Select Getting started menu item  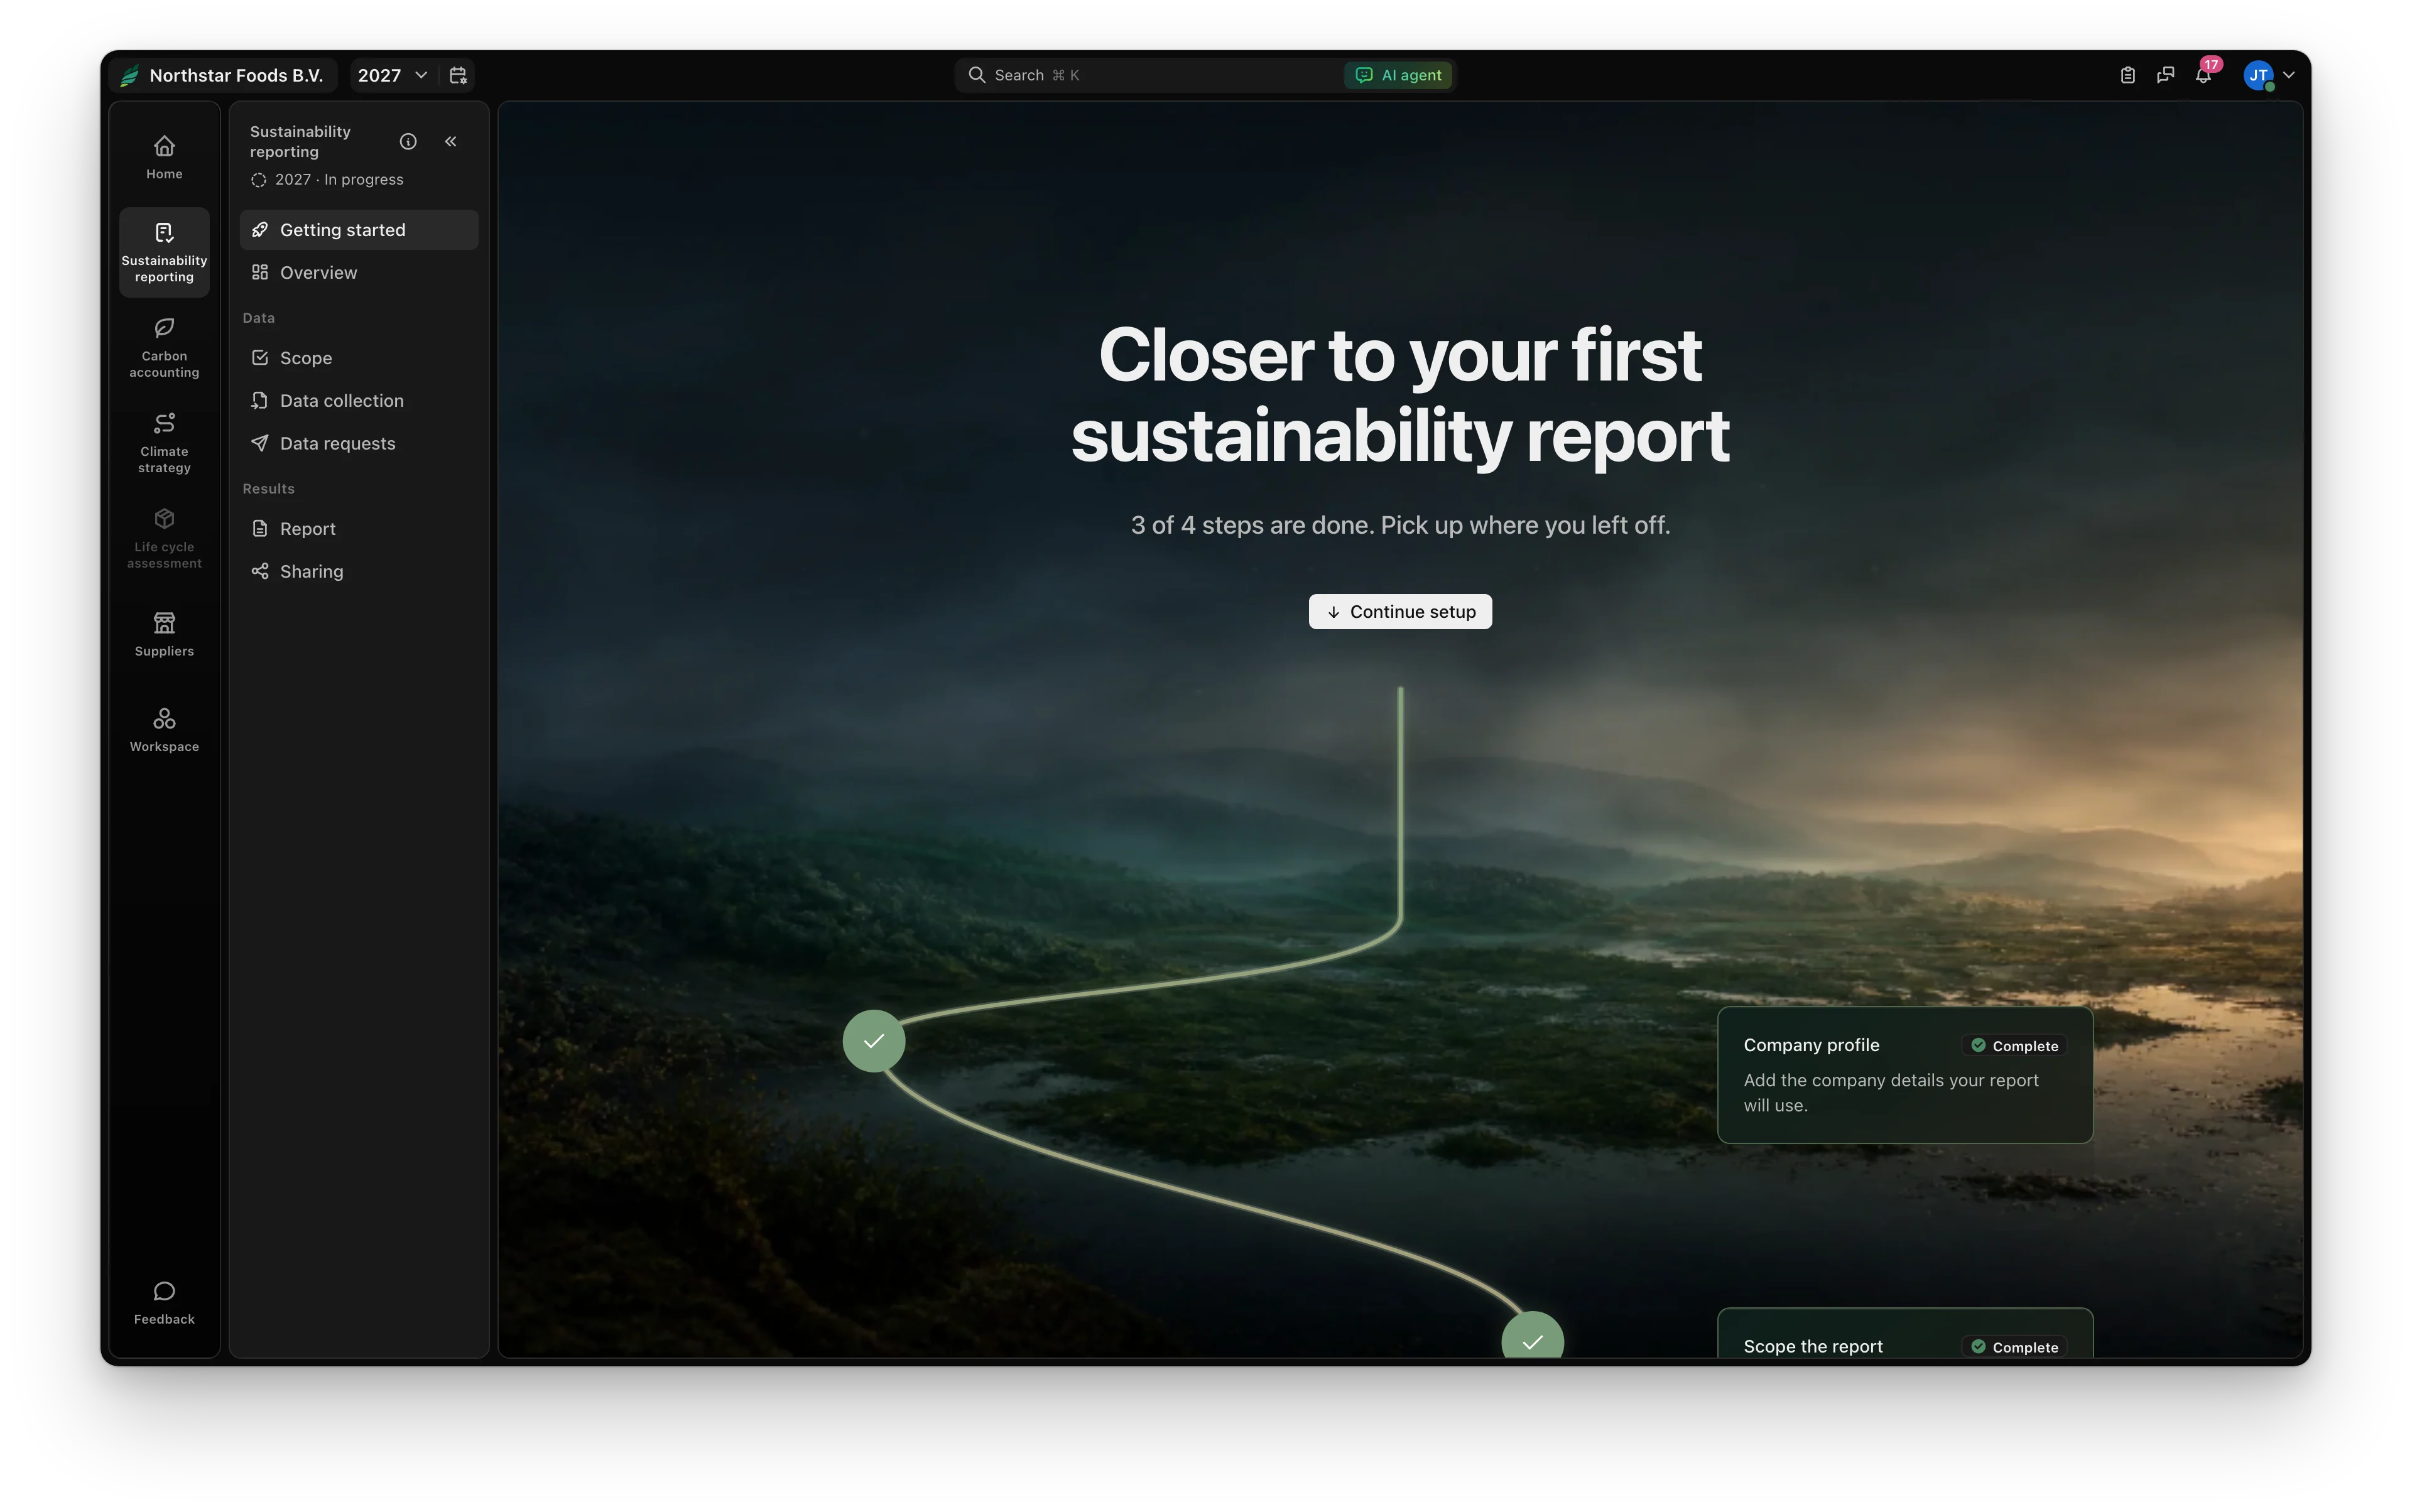click(358, 230)
